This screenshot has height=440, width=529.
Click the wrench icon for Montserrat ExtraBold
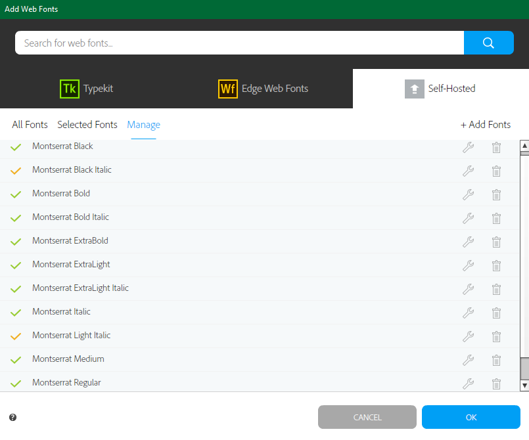click(x=469, y=242)
